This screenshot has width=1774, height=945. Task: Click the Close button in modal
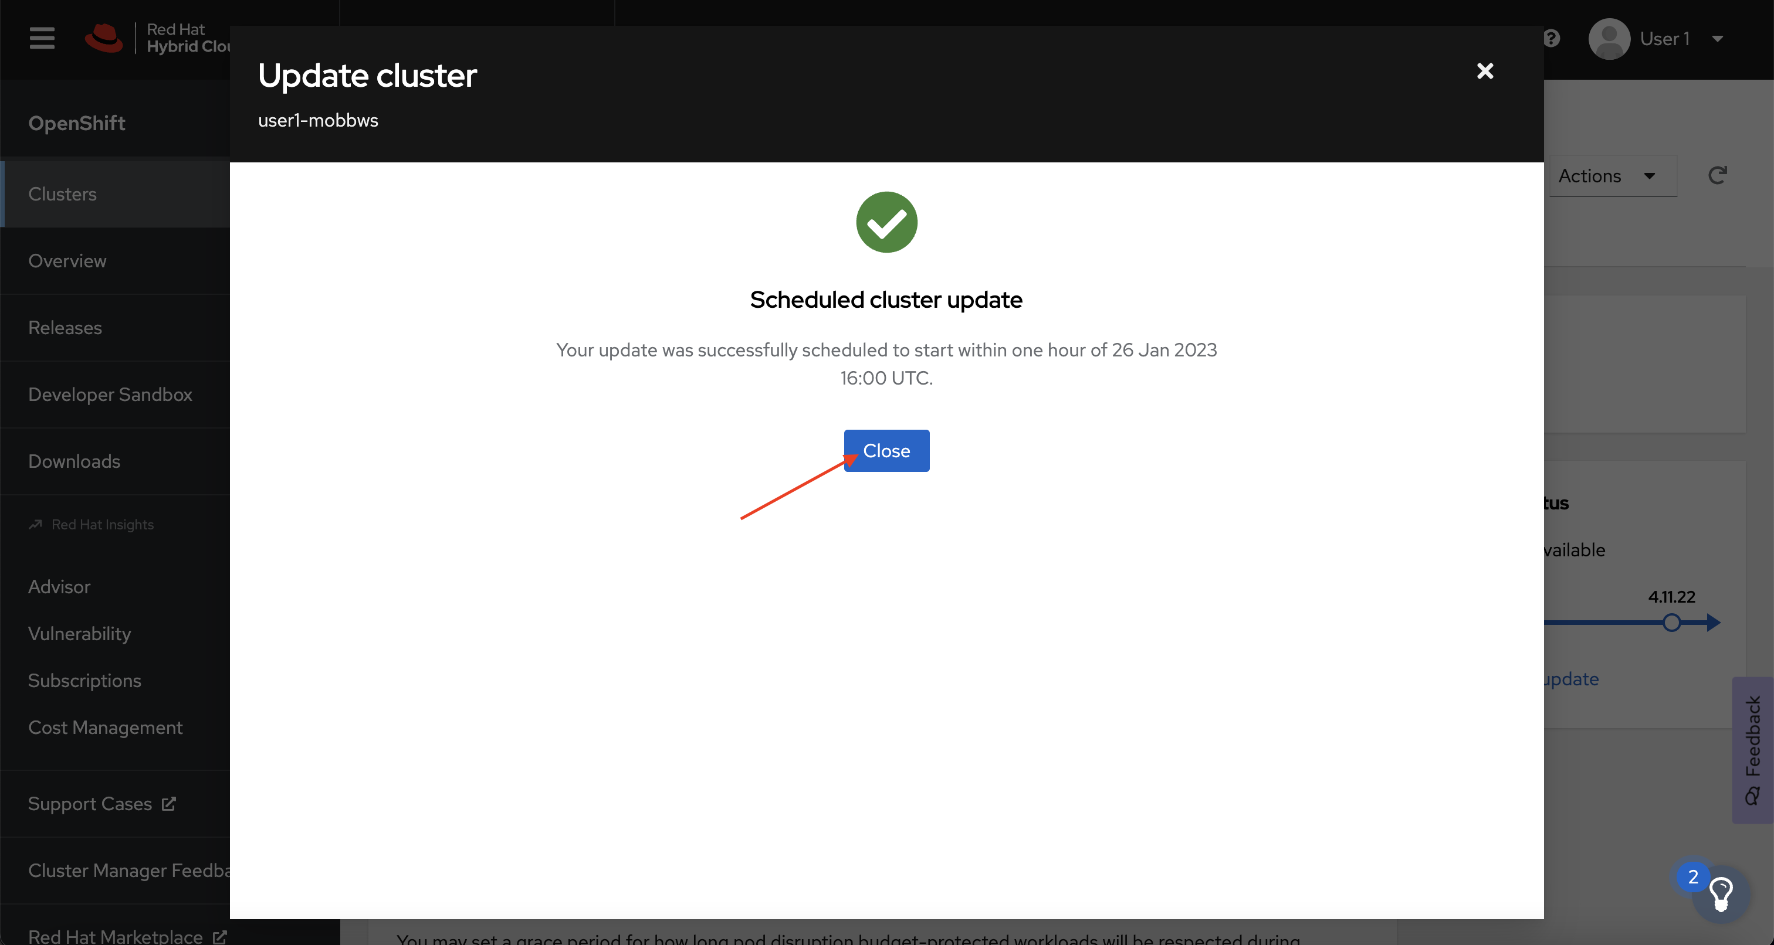pyautogui.click(x=886, y=450)
